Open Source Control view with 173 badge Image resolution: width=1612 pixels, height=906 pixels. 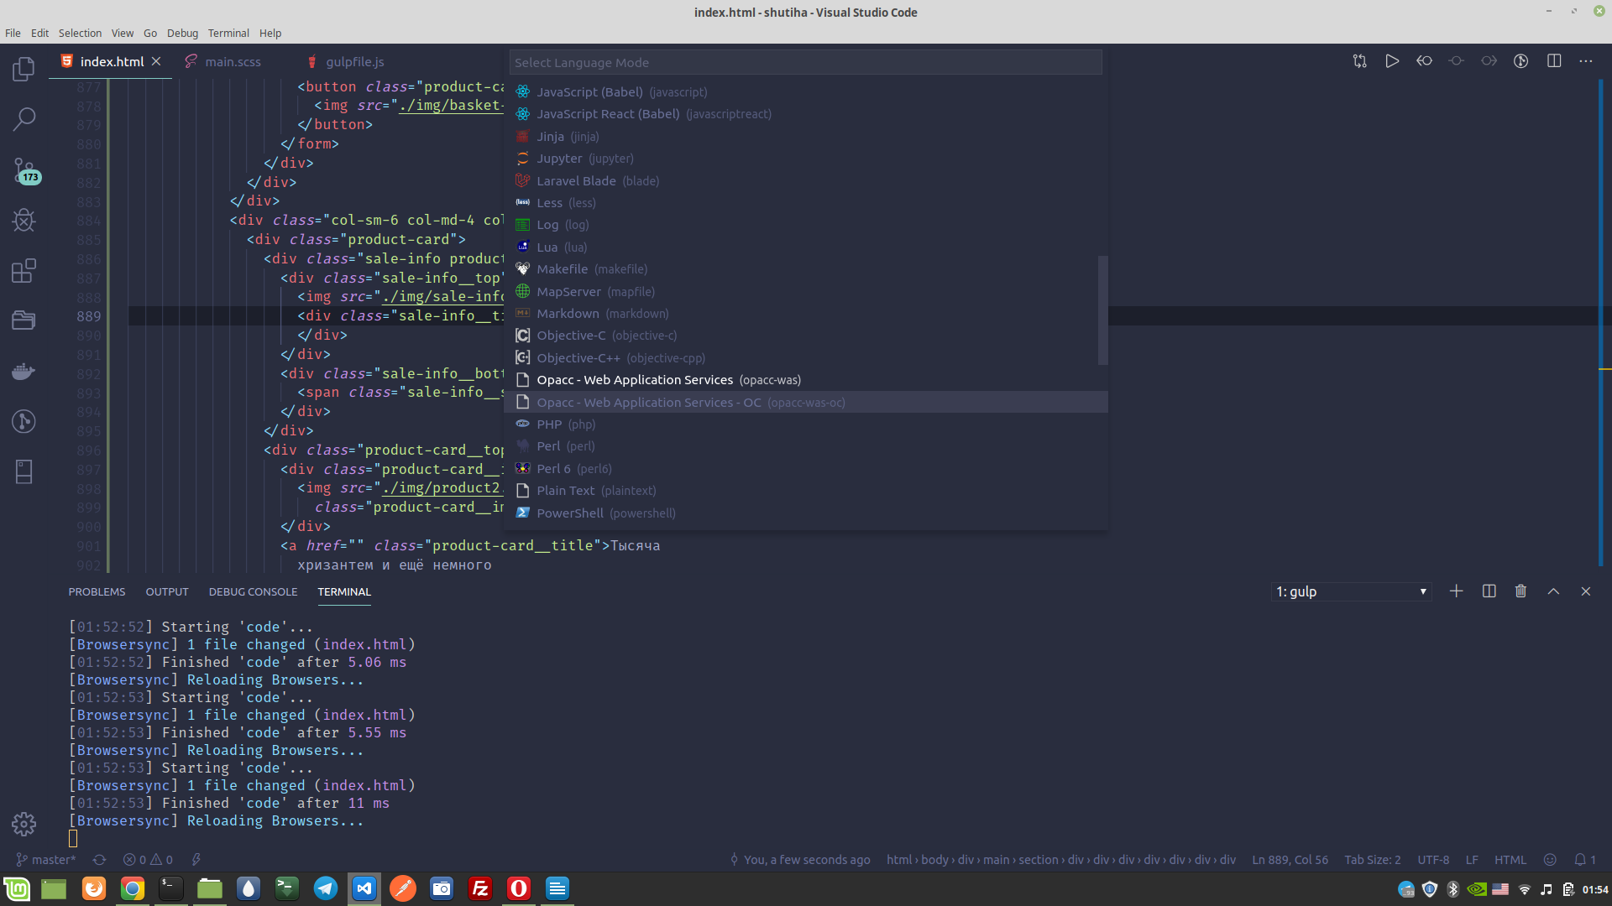[25, 170]
